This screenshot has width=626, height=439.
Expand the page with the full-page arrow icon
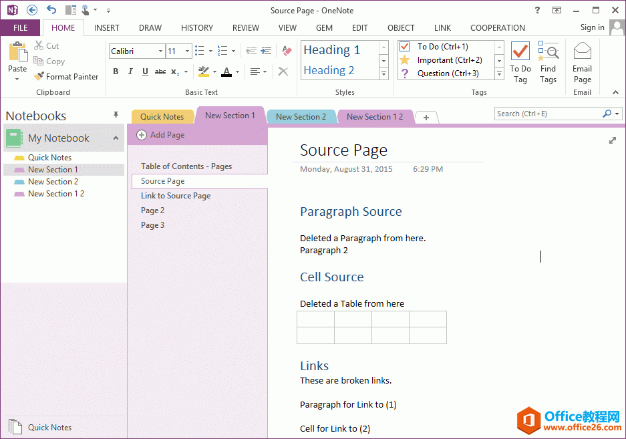[x=613, y=140]
